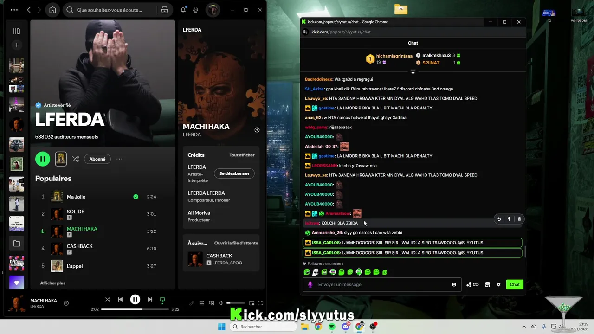Open connect to a device icon
This screenshot has height=334, width=594.
tap(212, 303)
